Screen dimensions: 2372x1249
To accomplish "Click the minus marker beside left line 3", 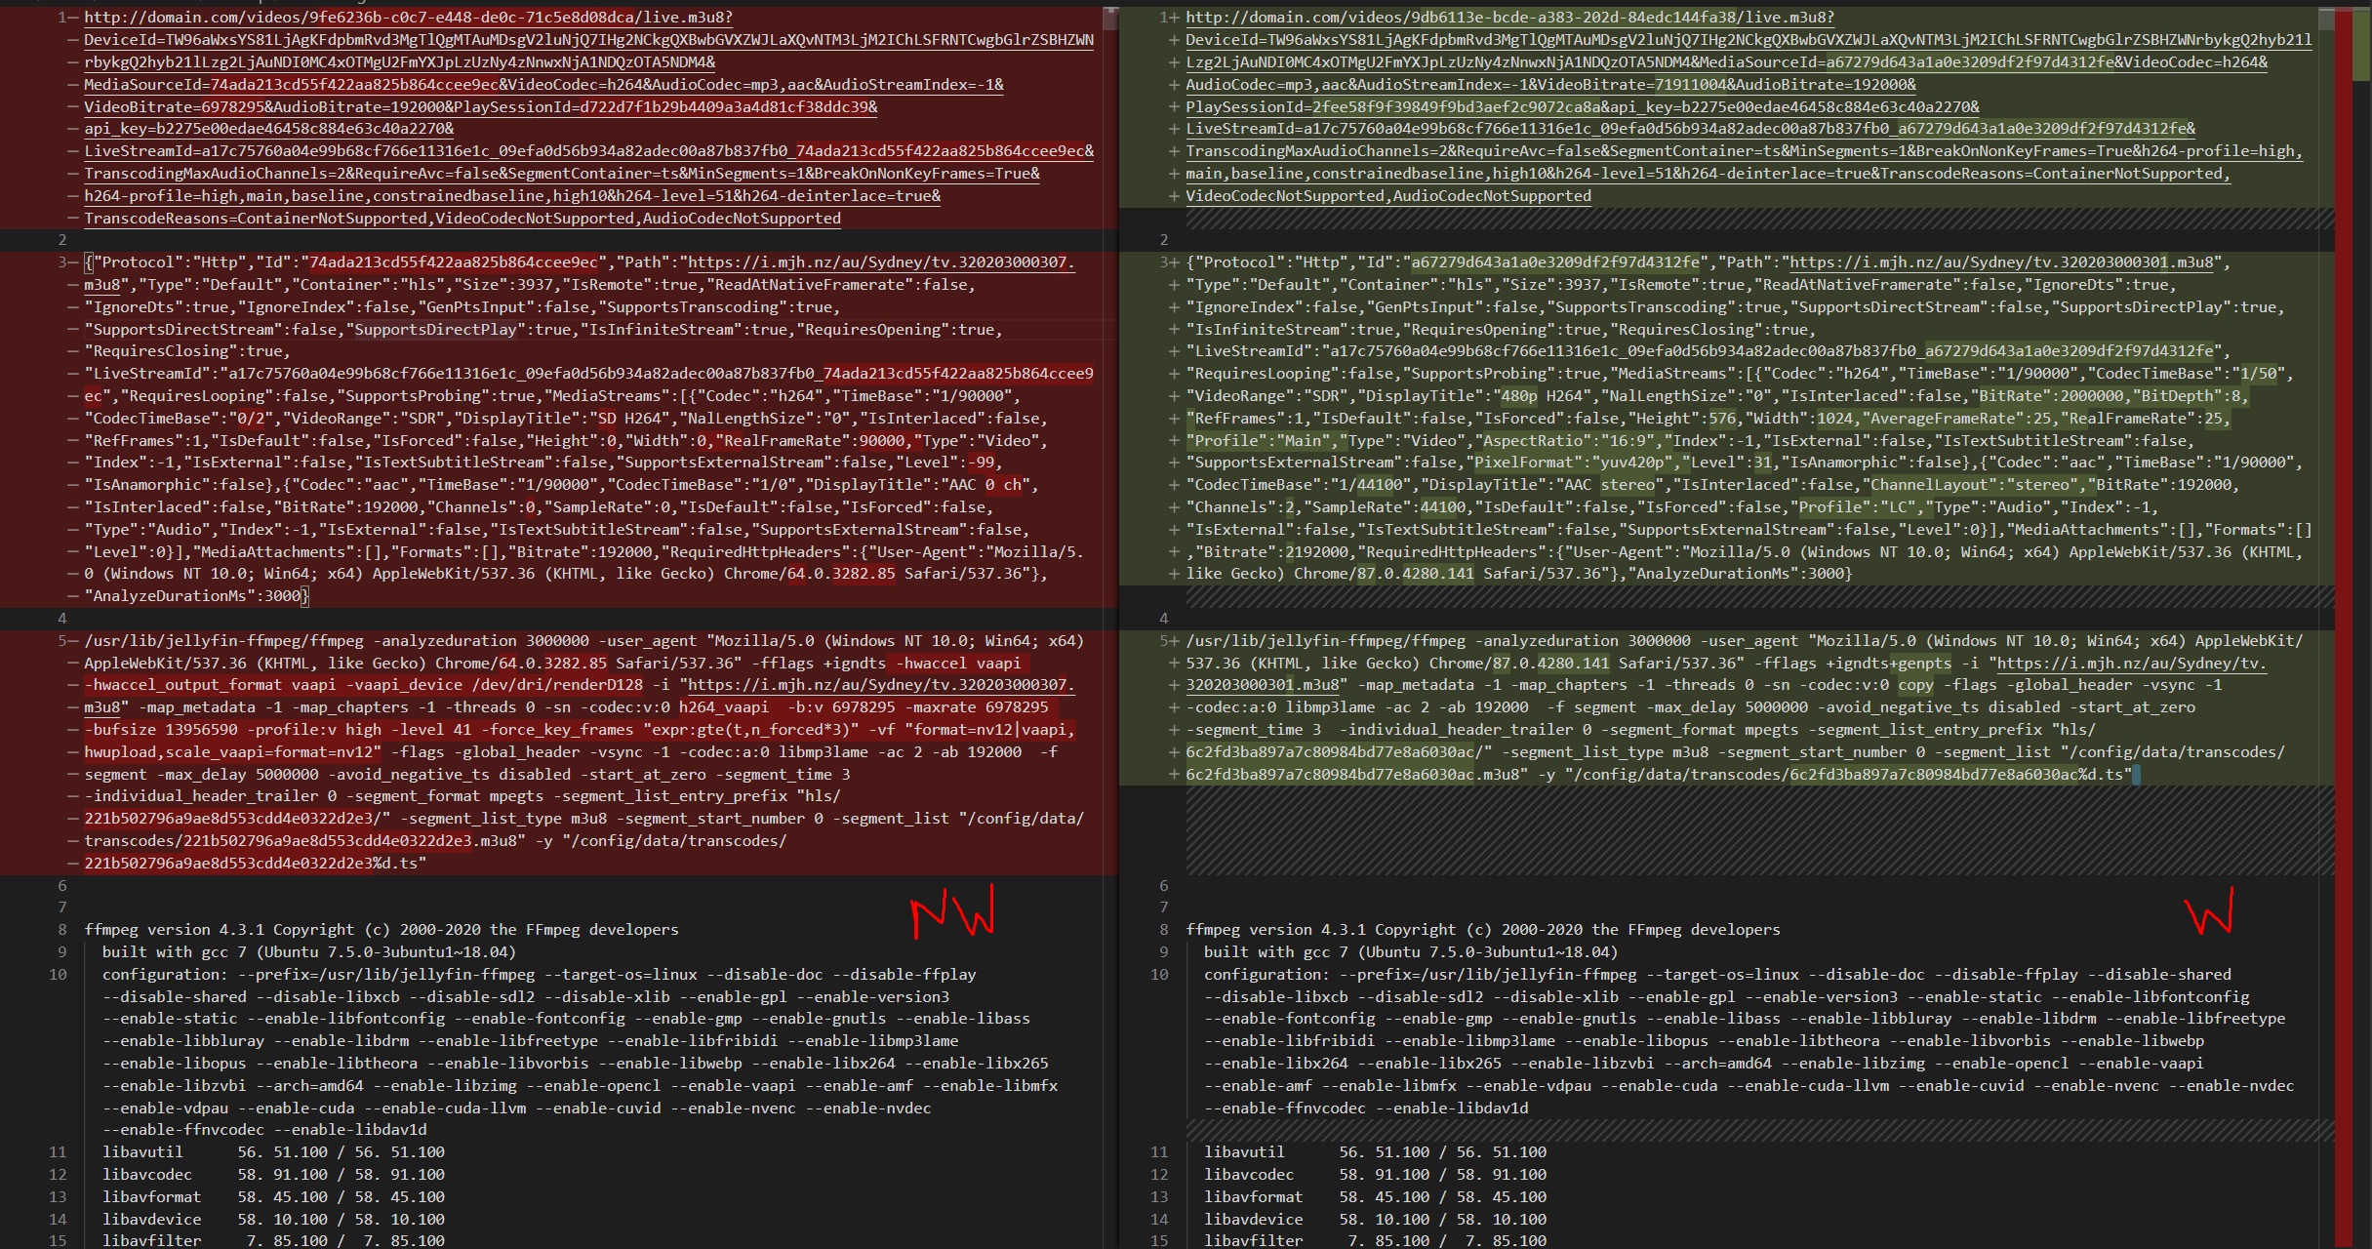I will (73, 262).
